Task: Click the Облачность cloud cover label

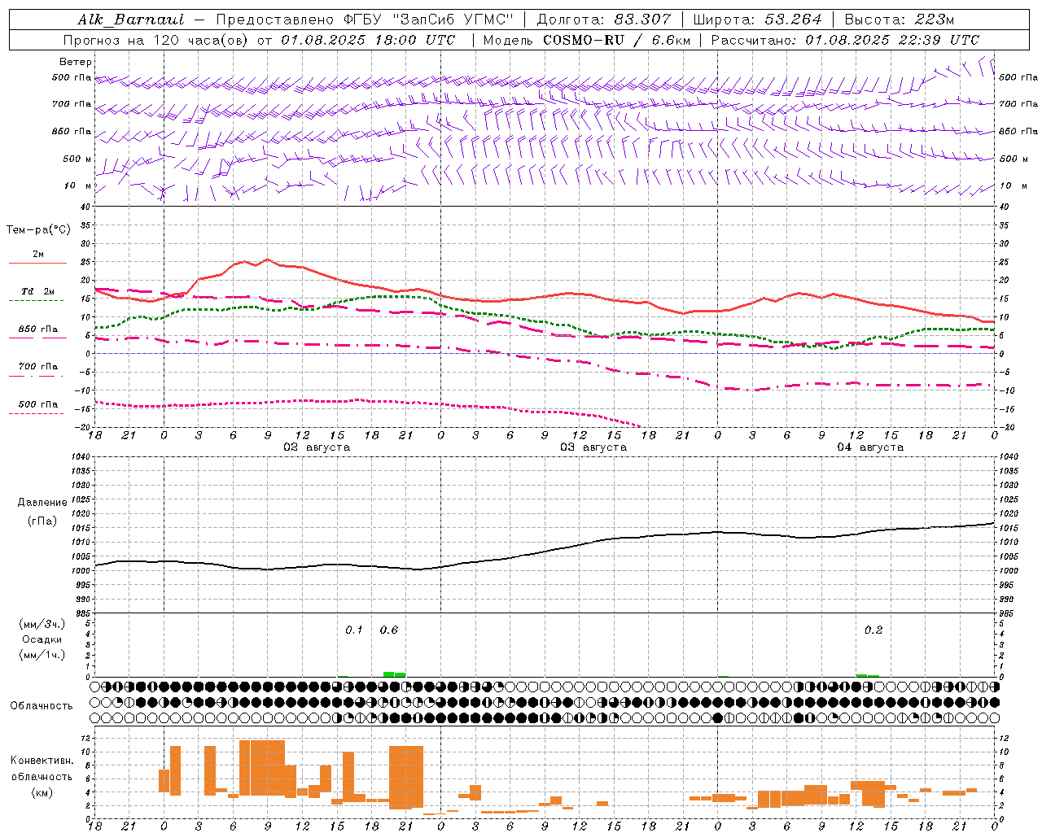Action: [x=42, y=706]
